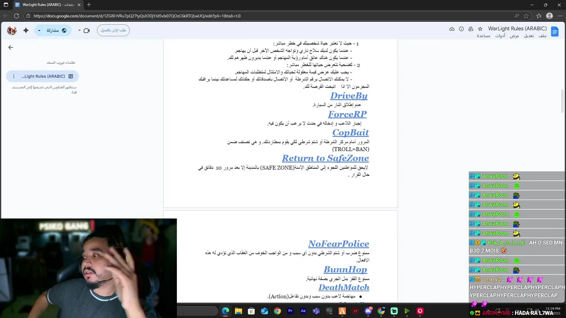Reload the page in Edge

pos(16,16)
